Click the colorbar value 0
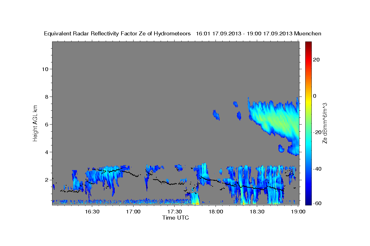The height and width of the screenshot is (246, 370). pos(314,96)
